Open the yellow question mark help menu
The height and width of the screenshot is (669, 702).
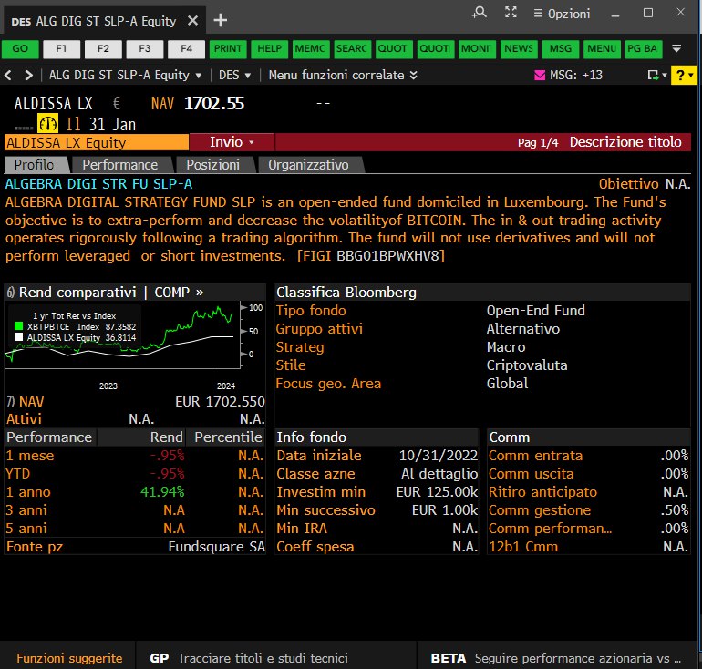point(683,75)
